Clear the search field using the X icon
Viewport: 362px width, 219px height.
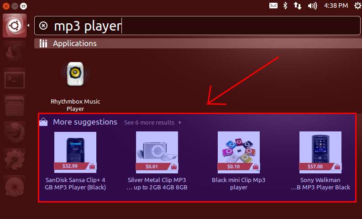(x=43, y=26)
